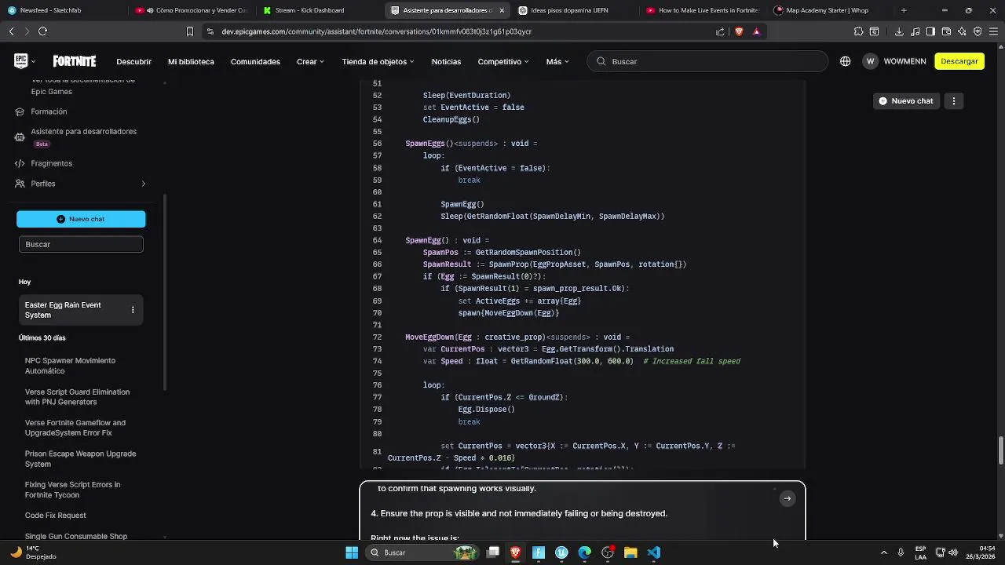Viewport: 1005px width, 565px height.
Task: Open Descubrir in the top navigation
Action: (x=134, y=61)
